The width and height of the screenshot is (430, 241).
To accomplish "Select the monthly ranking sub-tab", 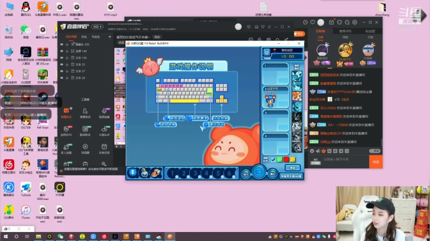I will point(370,37).
